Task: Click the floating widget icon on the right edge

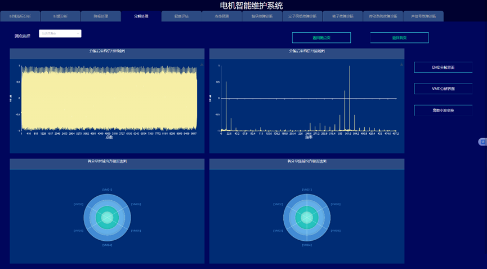Action: tap(482, 142)
